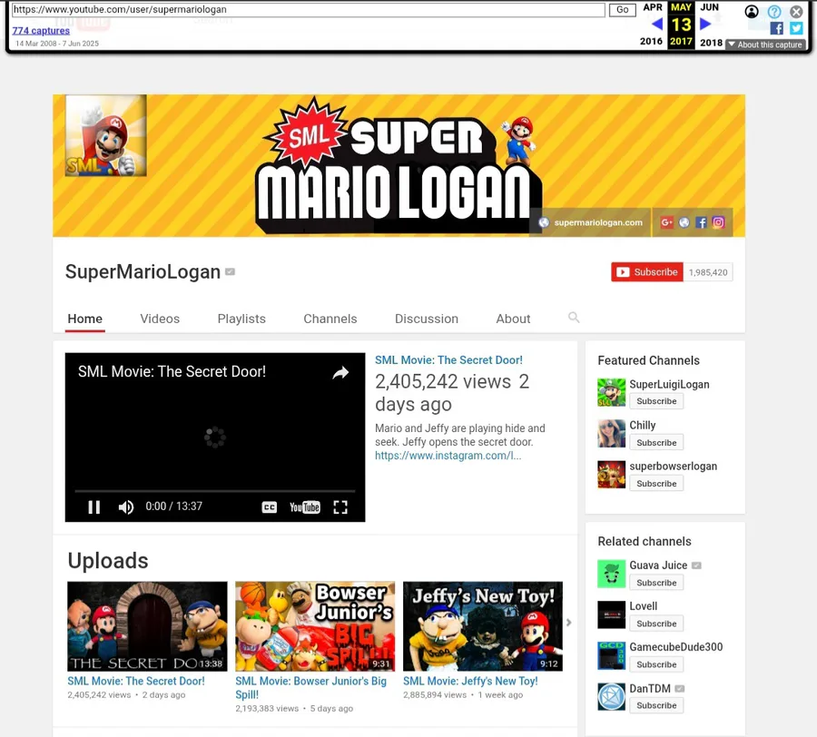The width and height of the screenshot is (817, 737).
Task: Pause the featured video
Action: pyautogui.click(x=94, y=506)
